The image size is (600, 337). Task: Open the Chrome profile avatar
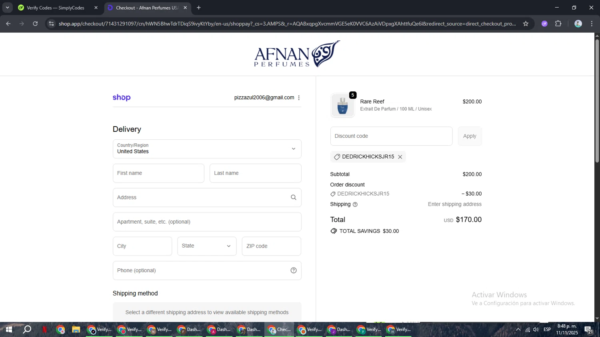[578, 24]
